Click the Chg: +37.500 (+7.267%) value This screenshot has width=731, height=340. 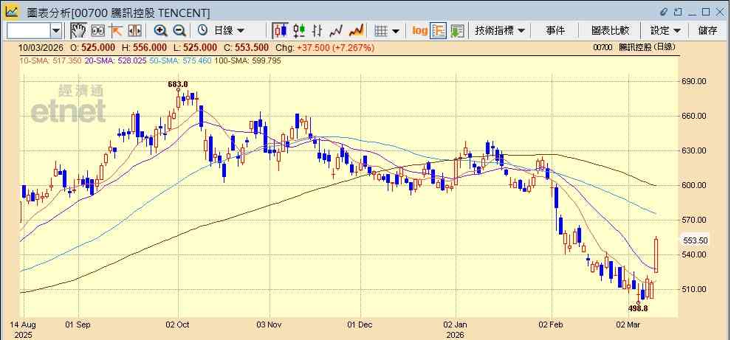324,47
